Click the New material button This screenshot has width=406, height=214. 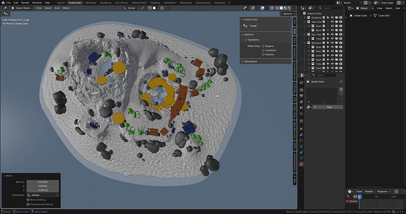(x=328, y=107)
